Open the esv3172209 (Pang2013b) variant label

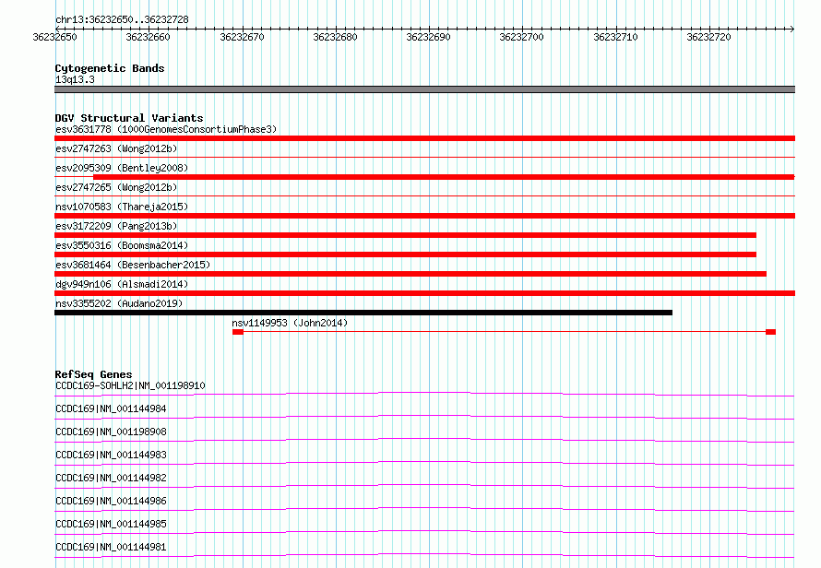click(x=116, y=226)
